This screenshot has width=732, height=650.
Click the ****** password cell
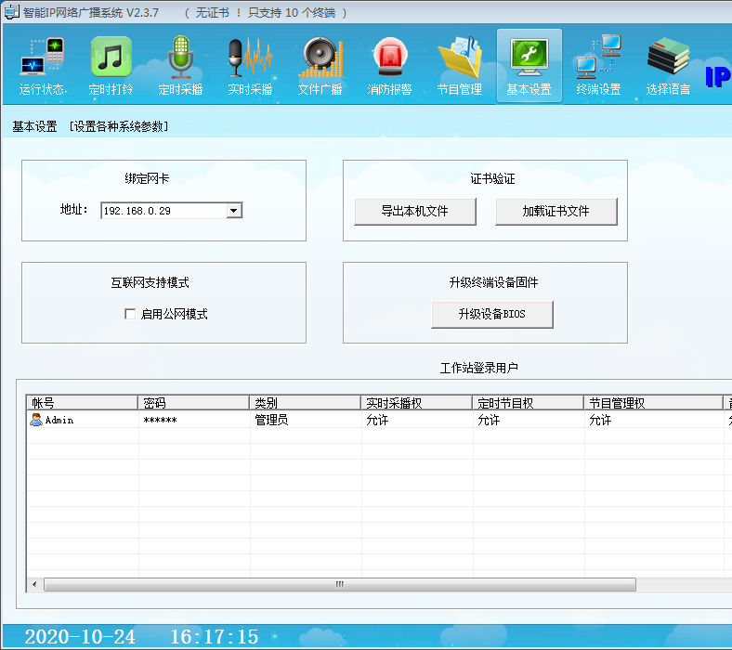click(160, 420)
